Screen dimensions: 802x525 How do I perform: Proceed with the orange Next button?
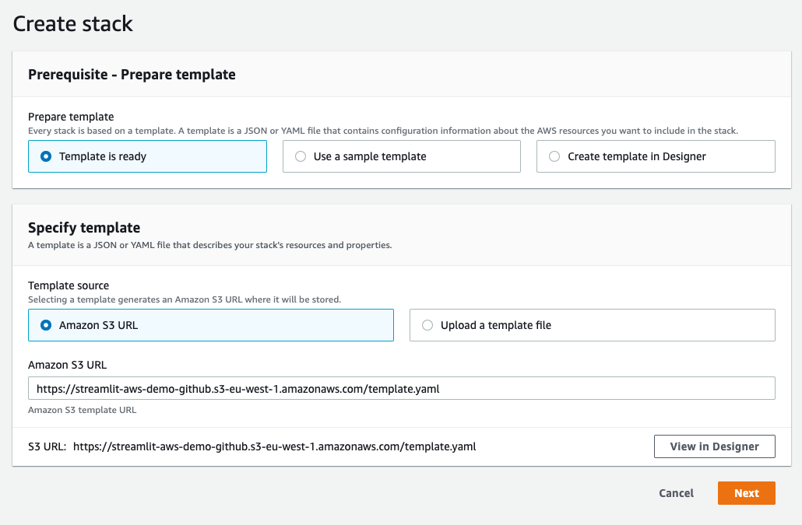click(746, 493)
